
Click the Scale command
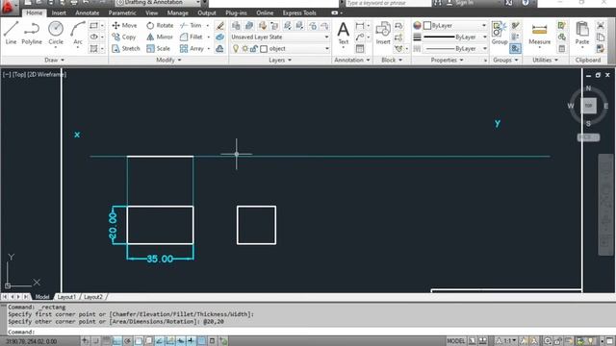click(158, 49)
